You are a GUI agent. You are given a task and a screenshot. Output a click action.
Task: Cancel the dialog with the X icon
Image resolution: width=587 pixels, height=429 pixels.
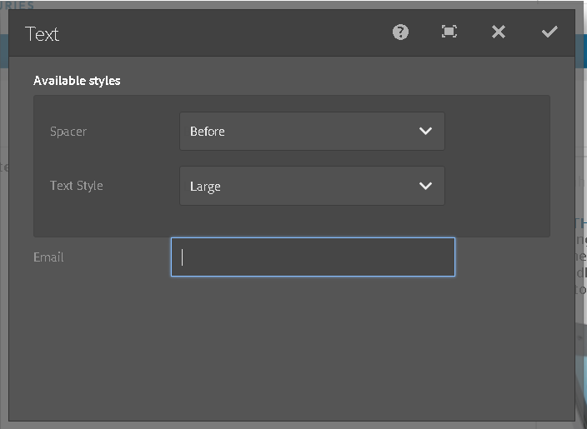pos(499,32)
